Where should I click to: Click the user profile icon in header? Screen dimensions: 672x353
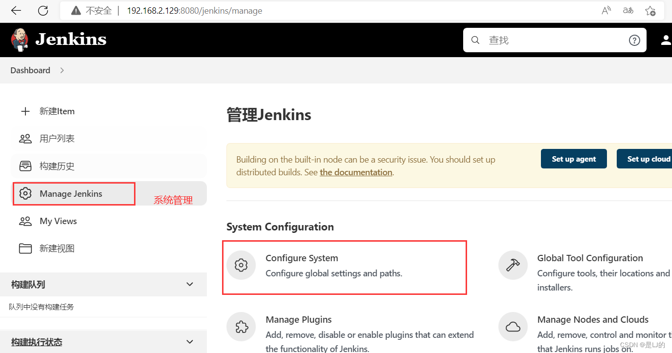[666, 40]
